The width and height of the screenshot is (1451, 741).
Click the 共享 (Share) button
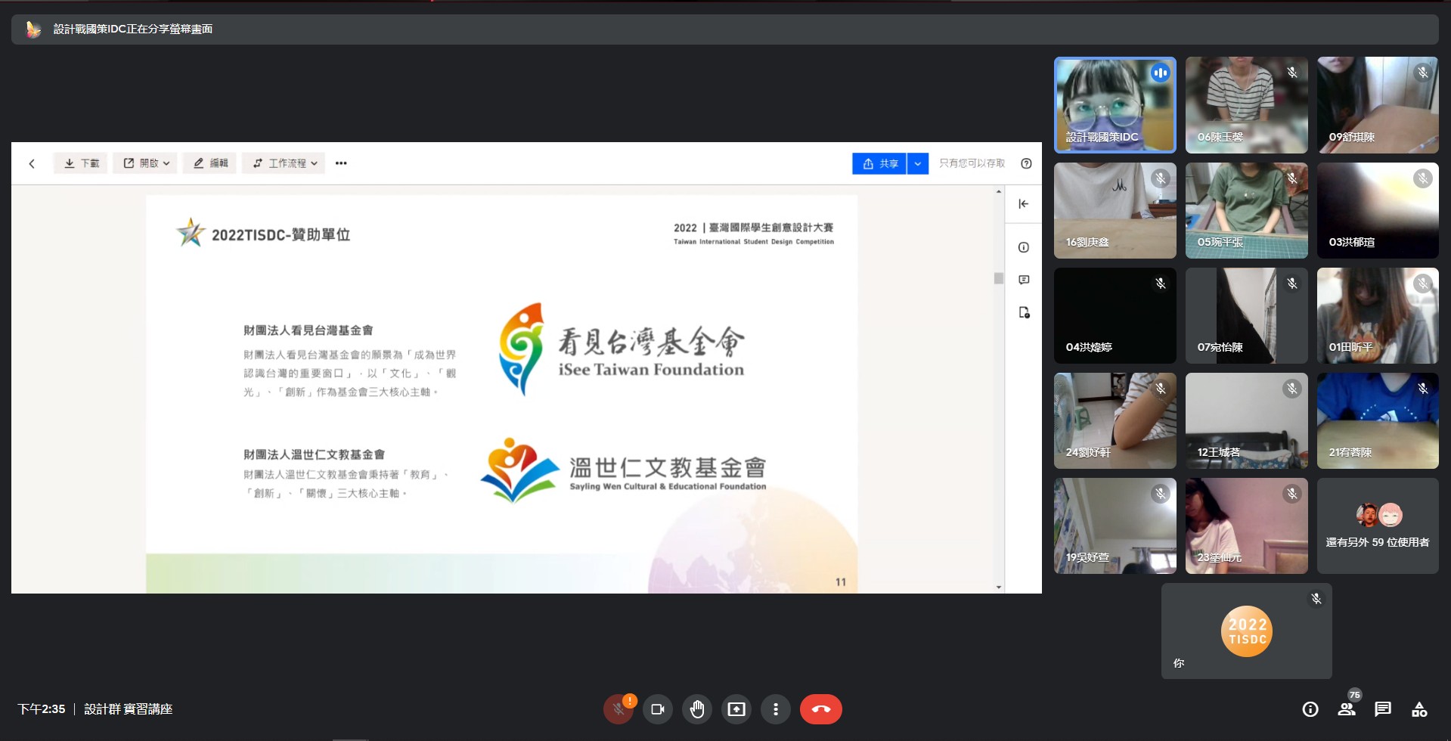point(881,163)
